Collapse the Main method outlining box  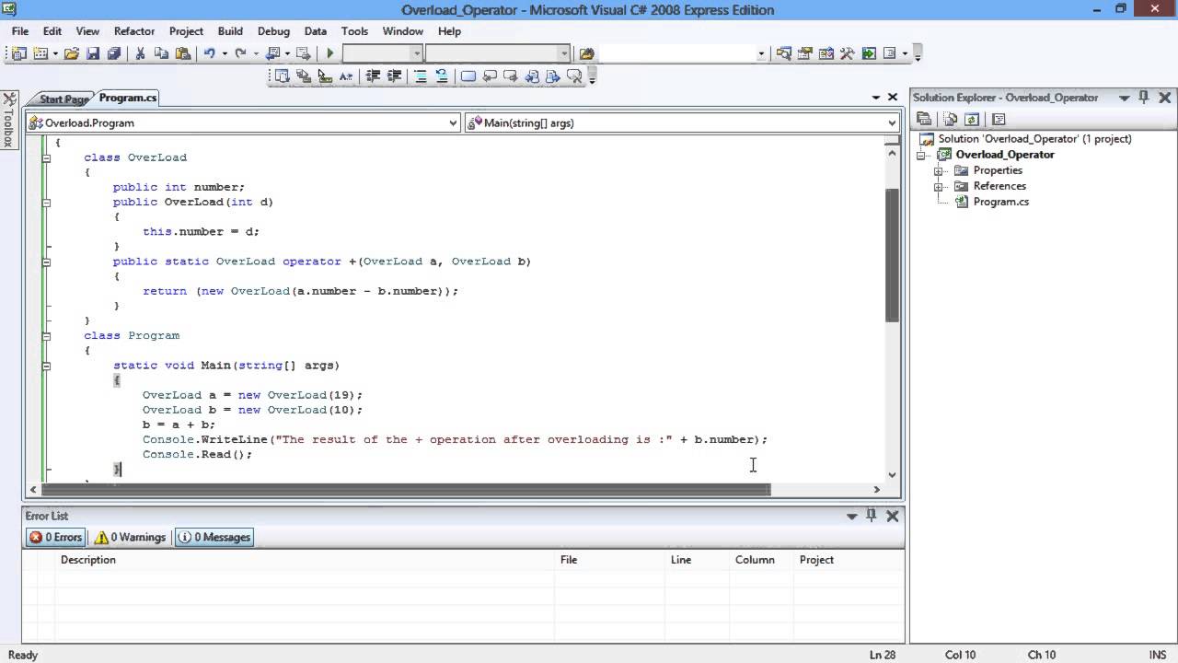click(x=46, y=366)
